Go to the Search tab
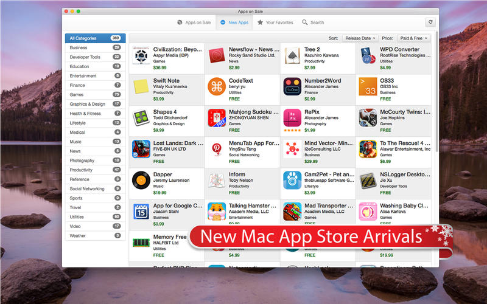Screen dimensions: 487x304 point(313,22)
